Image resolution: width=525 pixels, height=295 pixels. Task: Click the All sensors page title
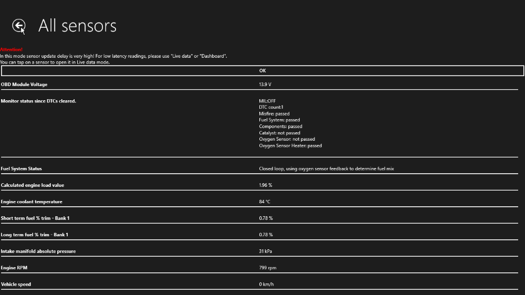coord(78,26)
